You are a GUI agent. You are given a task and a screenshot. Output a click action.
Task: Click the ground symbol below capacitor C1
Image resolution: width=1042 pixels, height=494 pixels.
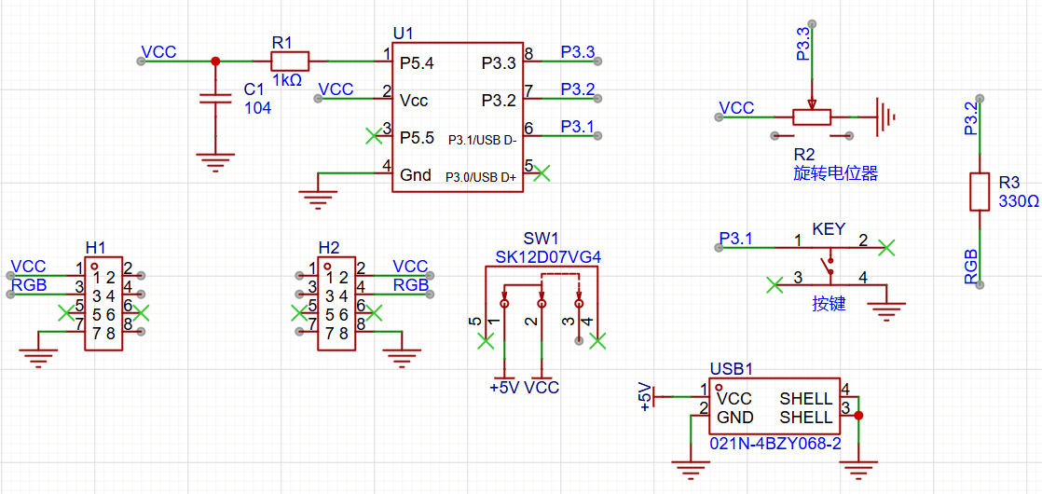tap(214, 163)
